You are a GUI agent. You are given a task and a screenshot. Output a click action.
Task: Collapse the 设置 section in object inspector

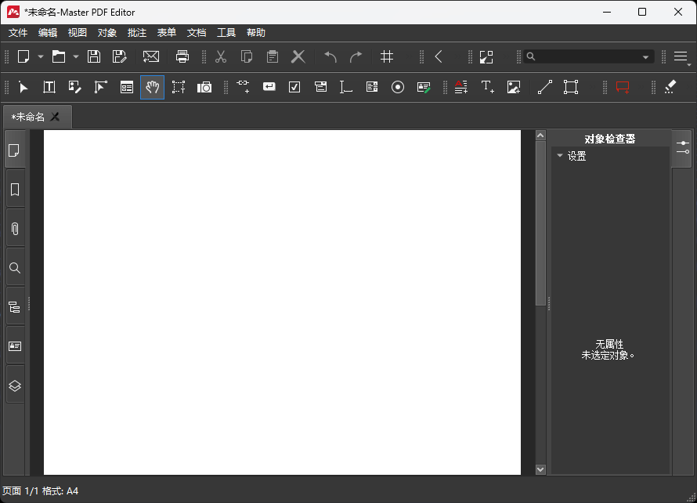(x=561, y=156)
